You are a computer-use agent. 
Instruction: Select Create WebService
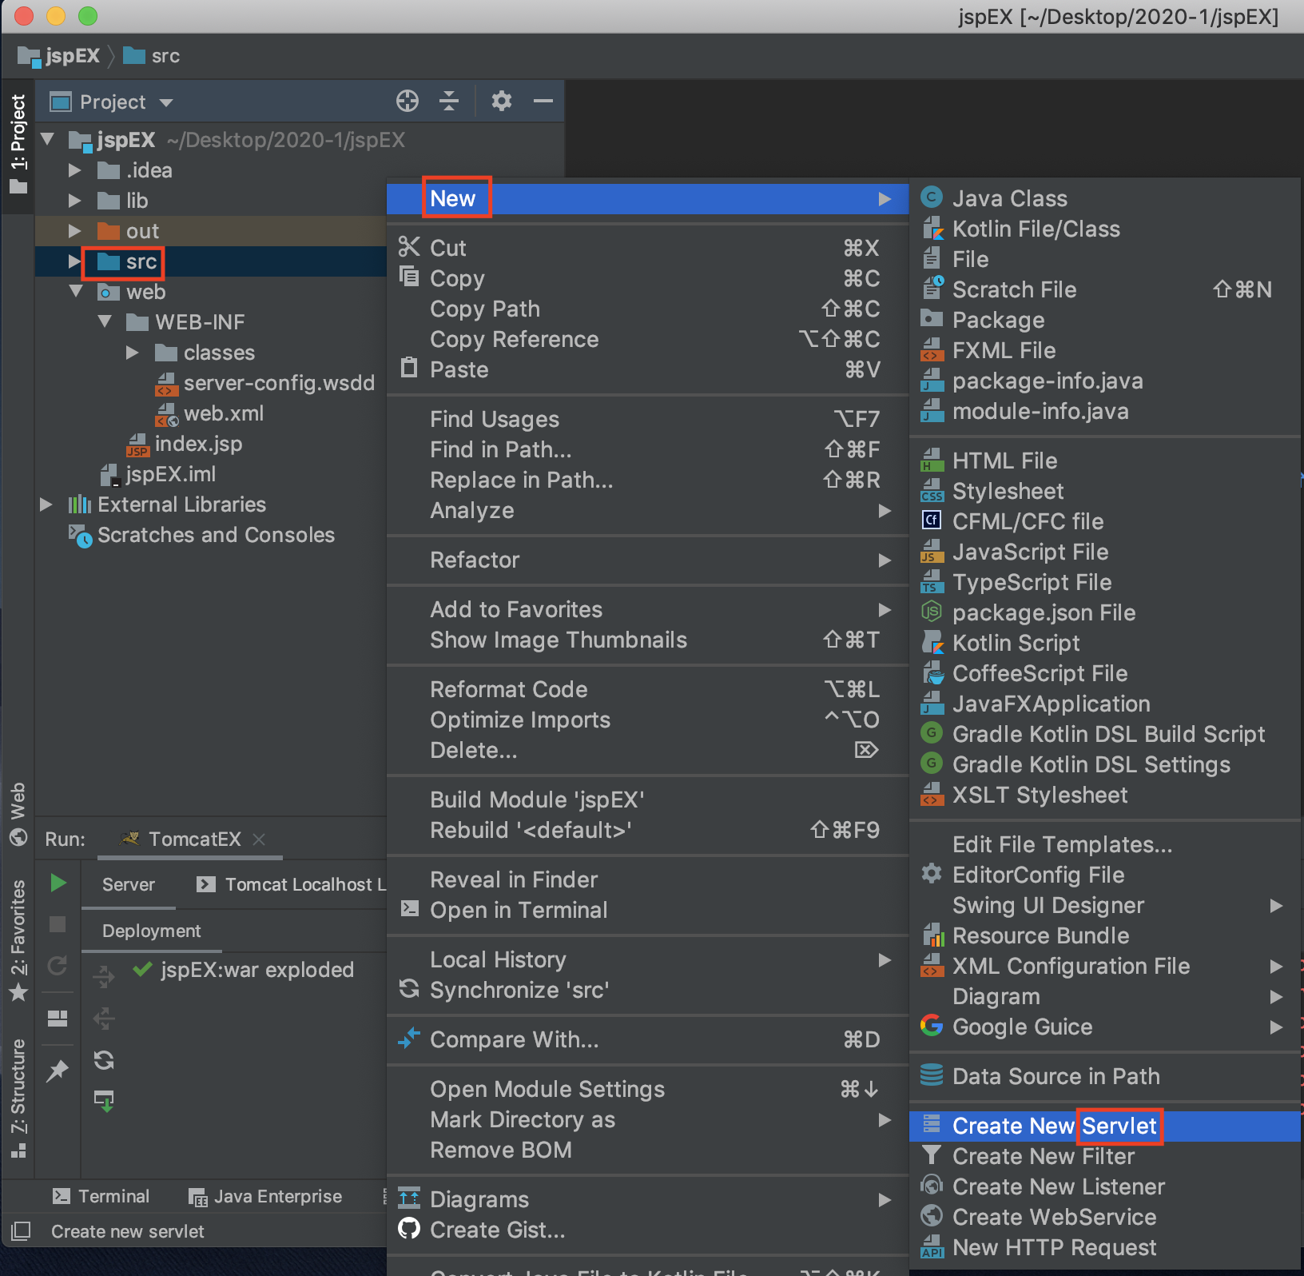[x=1106, y=1217]
